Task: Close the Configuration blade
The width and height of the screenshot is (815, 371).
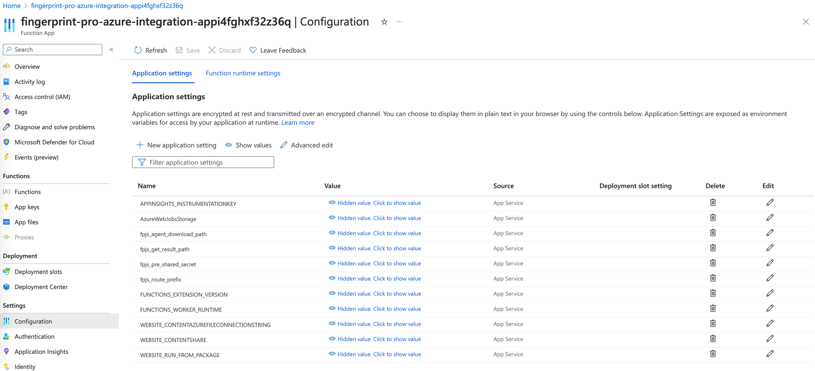Action: (x=806, y=22)
